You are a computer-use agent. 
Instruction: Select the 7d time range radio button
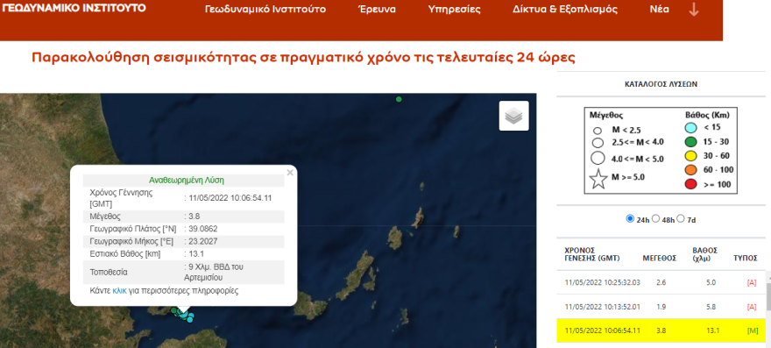681,218
